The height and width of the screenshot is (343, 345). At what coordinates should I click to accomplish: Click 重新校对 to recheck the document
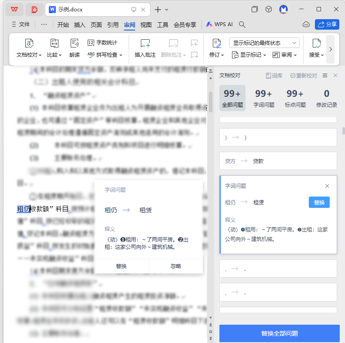point(304,76)
